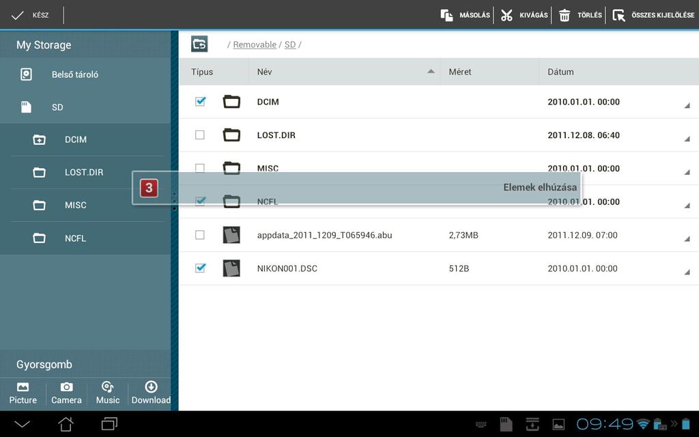699x437 pixels.
Task: Click the appdata .abu file icon
Action: (231, 235)
